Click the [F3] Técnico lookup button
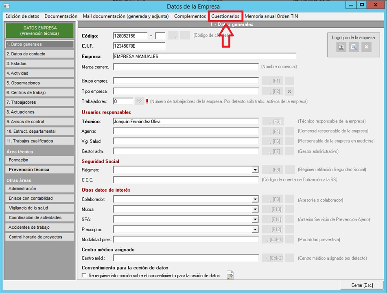The width and height of the screenshot is (387, 293). 273,121
